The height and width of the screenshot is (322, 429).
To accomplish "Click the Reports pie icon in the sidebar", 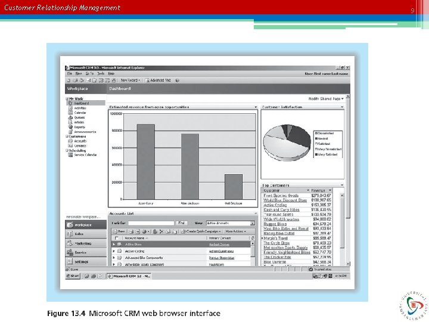I will pos(70,127).
